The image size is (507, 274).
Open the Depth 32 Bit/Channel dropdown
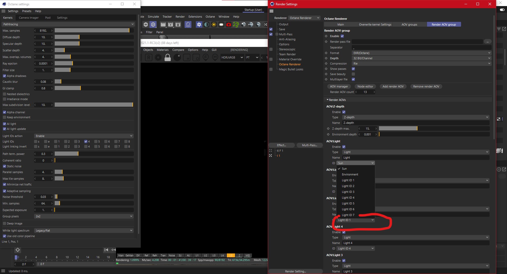click(422, 58)
